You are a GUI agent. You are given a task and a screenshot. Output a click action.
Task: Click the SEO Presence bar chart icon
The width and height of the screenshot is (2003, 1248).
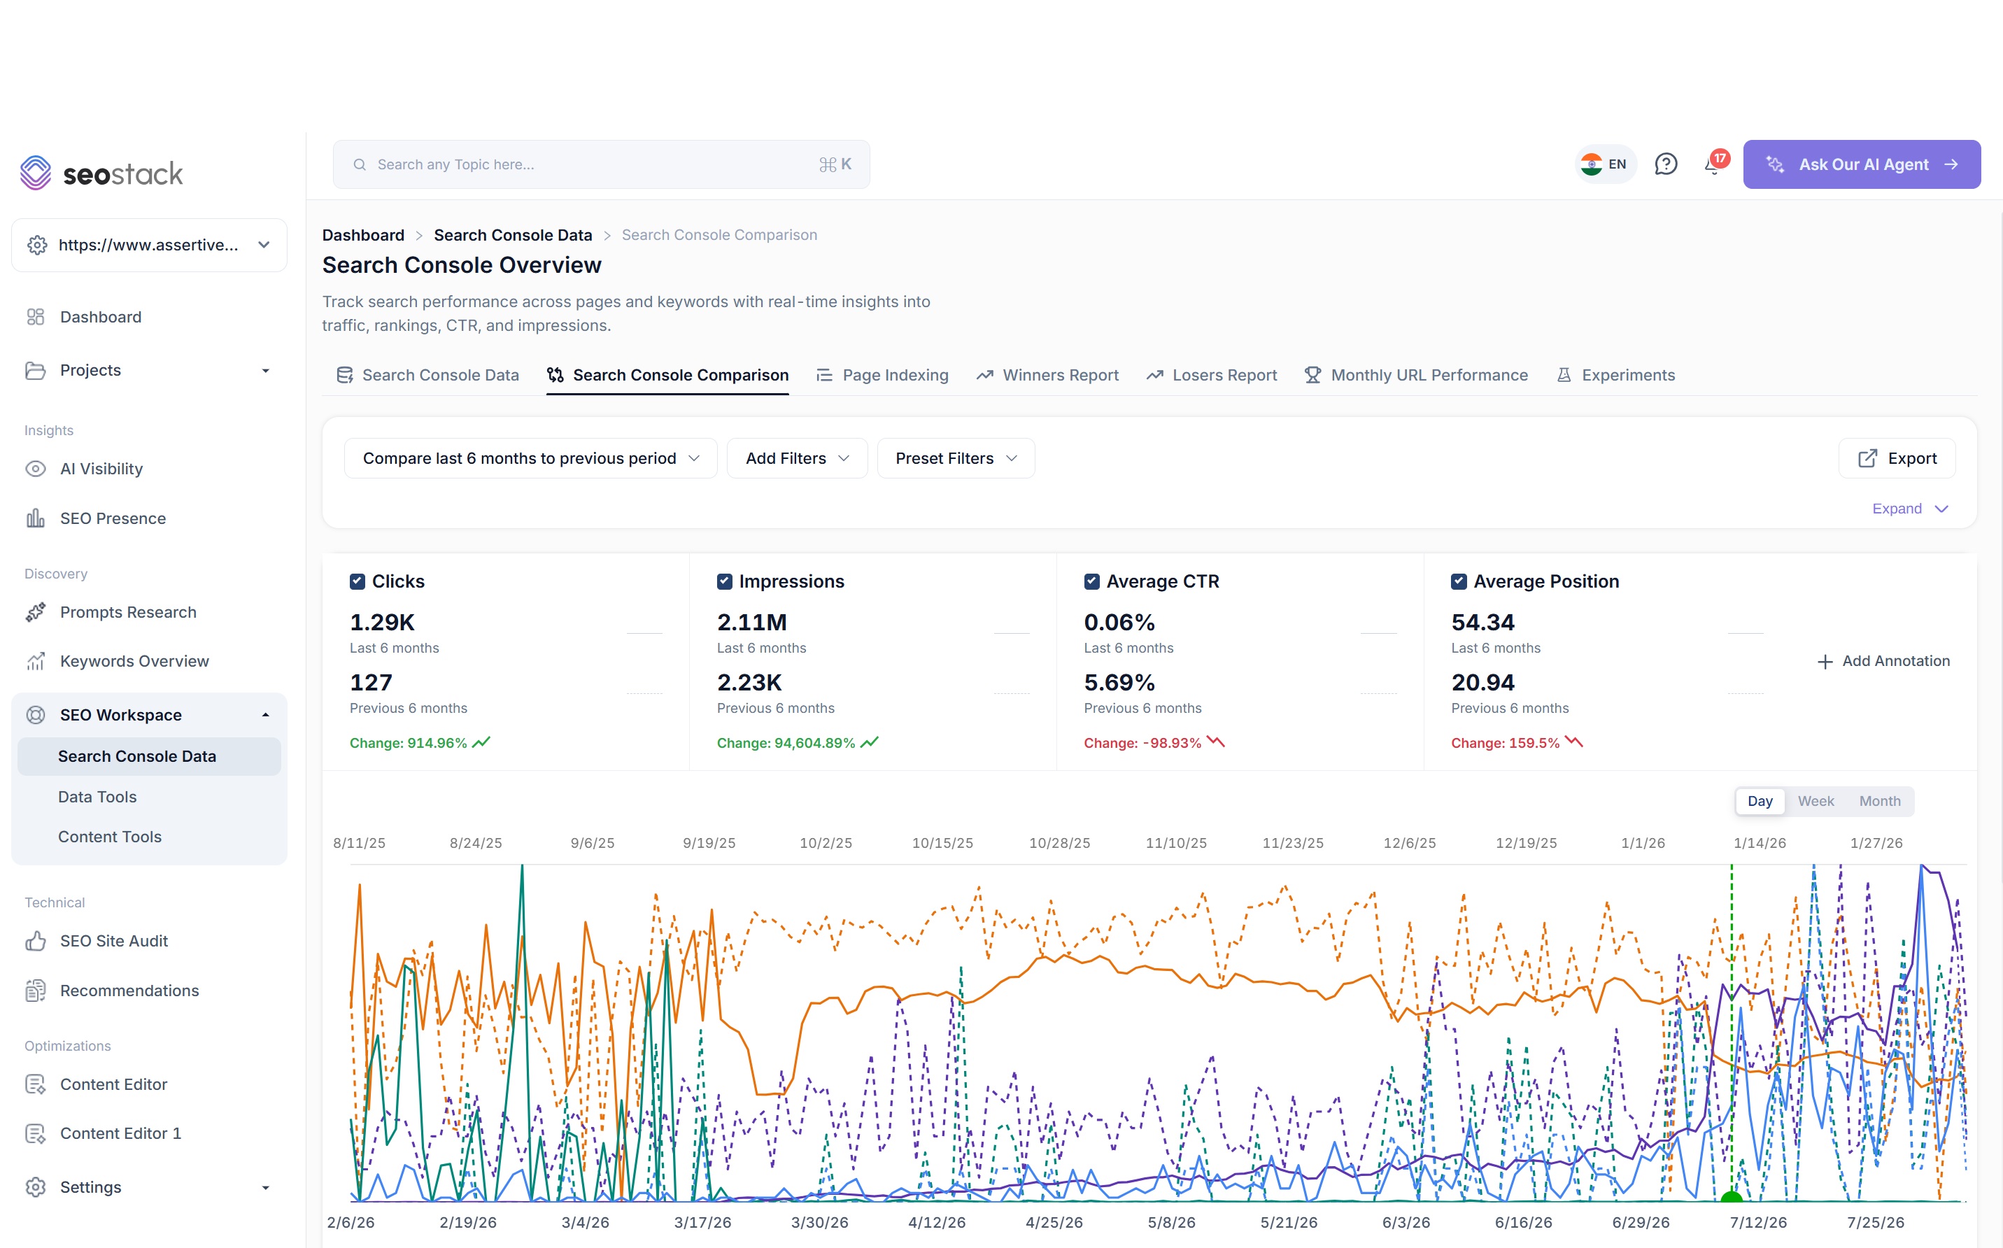tap(36, 518)
